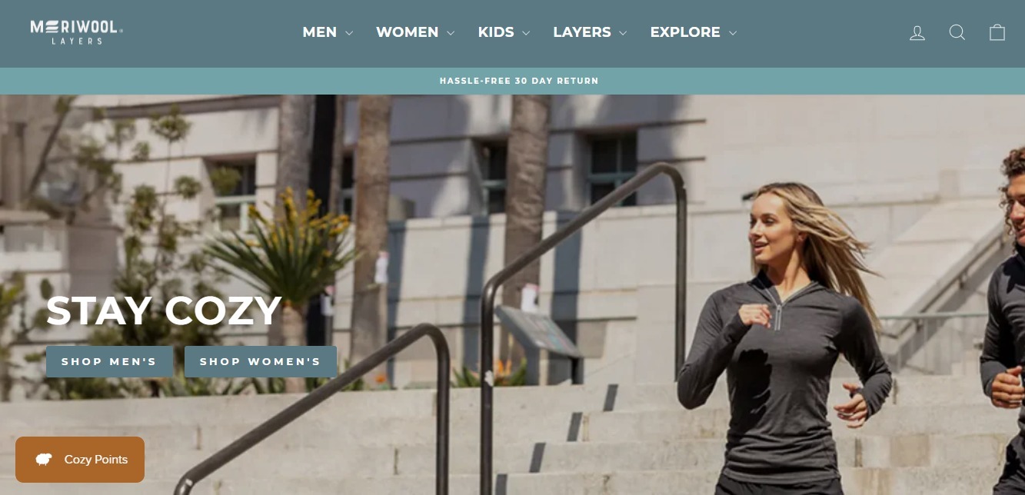This screenshot has width=1025, height=495.
Task: Select the KIDS navigation item
Action: tap(496, 32)
